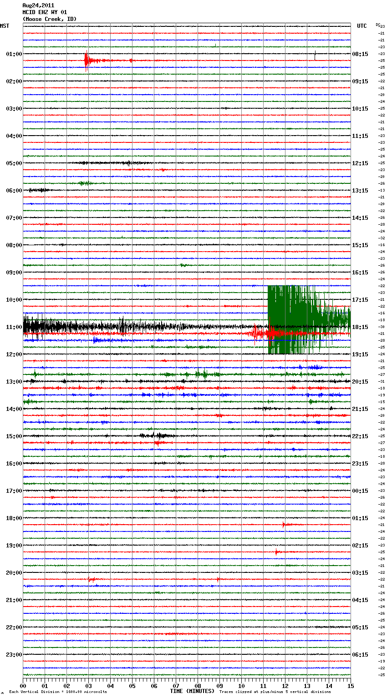Select the station code MCID EHZ WY 01
The height and width of the screenshot is (698, 387).
pos(45,12)
